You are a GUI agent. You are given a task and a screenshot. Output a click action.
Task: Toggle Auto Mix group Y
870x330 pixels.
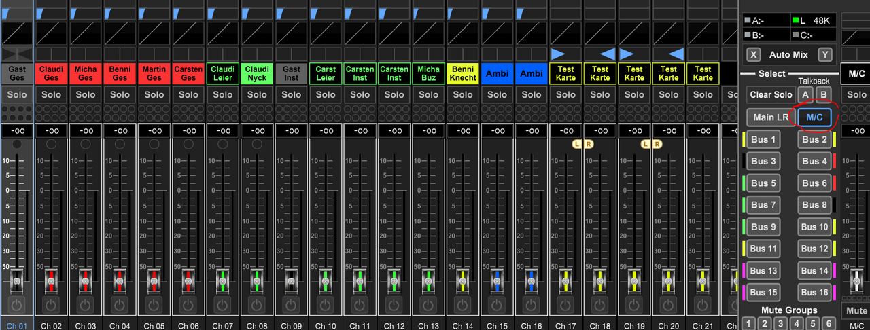pyautogui.click(x=824, y=54)
